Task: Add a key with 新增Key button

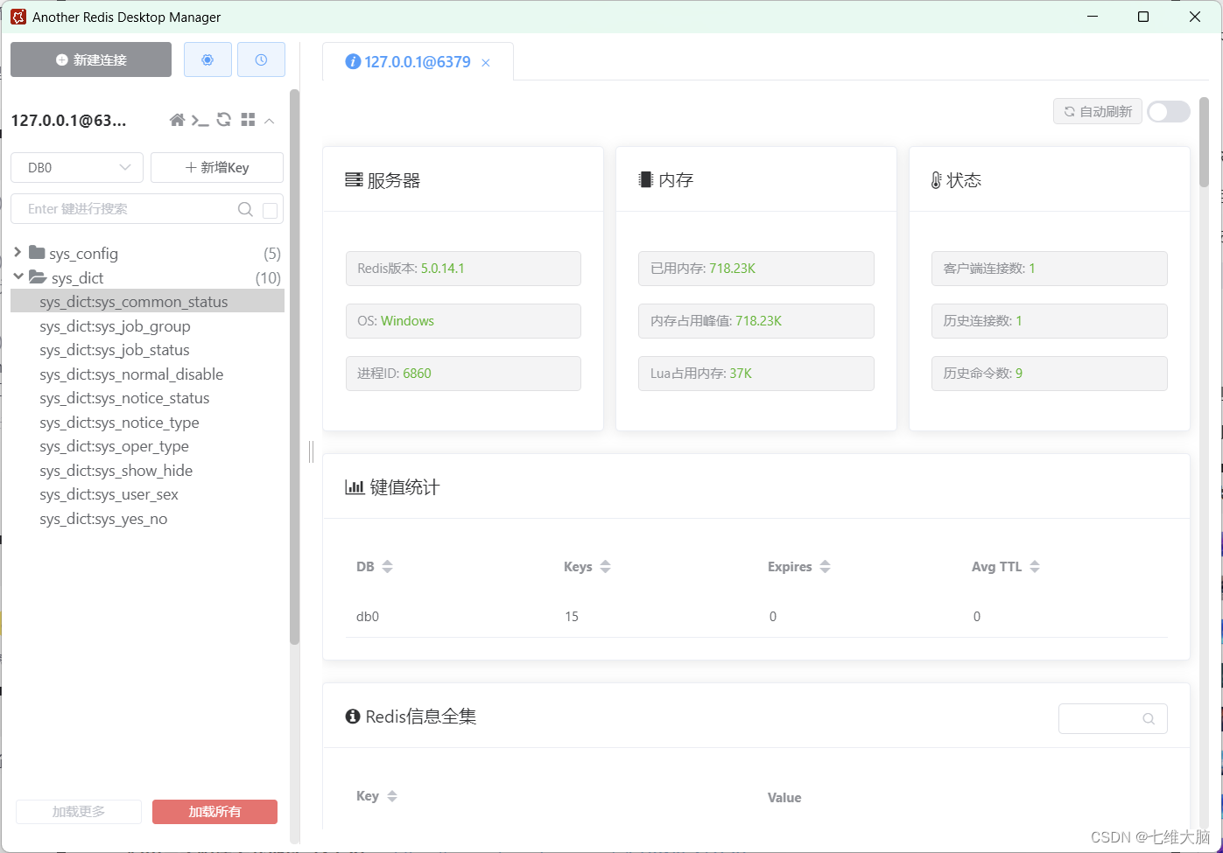Action: tap(217, 167)
